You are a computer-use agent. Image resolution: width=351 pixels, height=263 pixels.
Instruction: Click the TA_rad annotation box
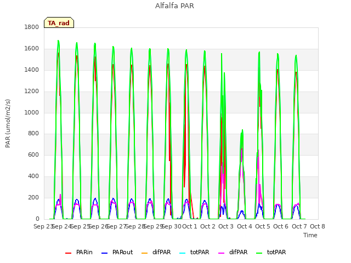pos(59,22)
